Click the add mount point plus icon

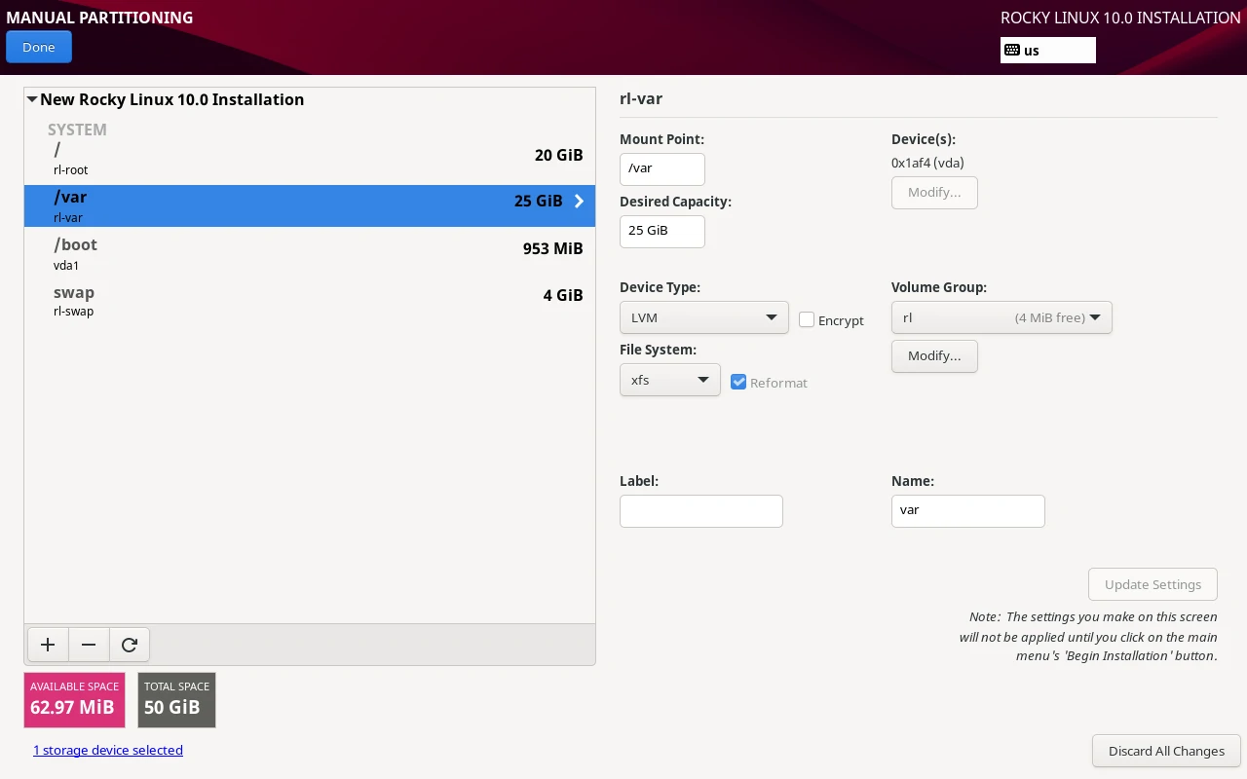[48, 645]
